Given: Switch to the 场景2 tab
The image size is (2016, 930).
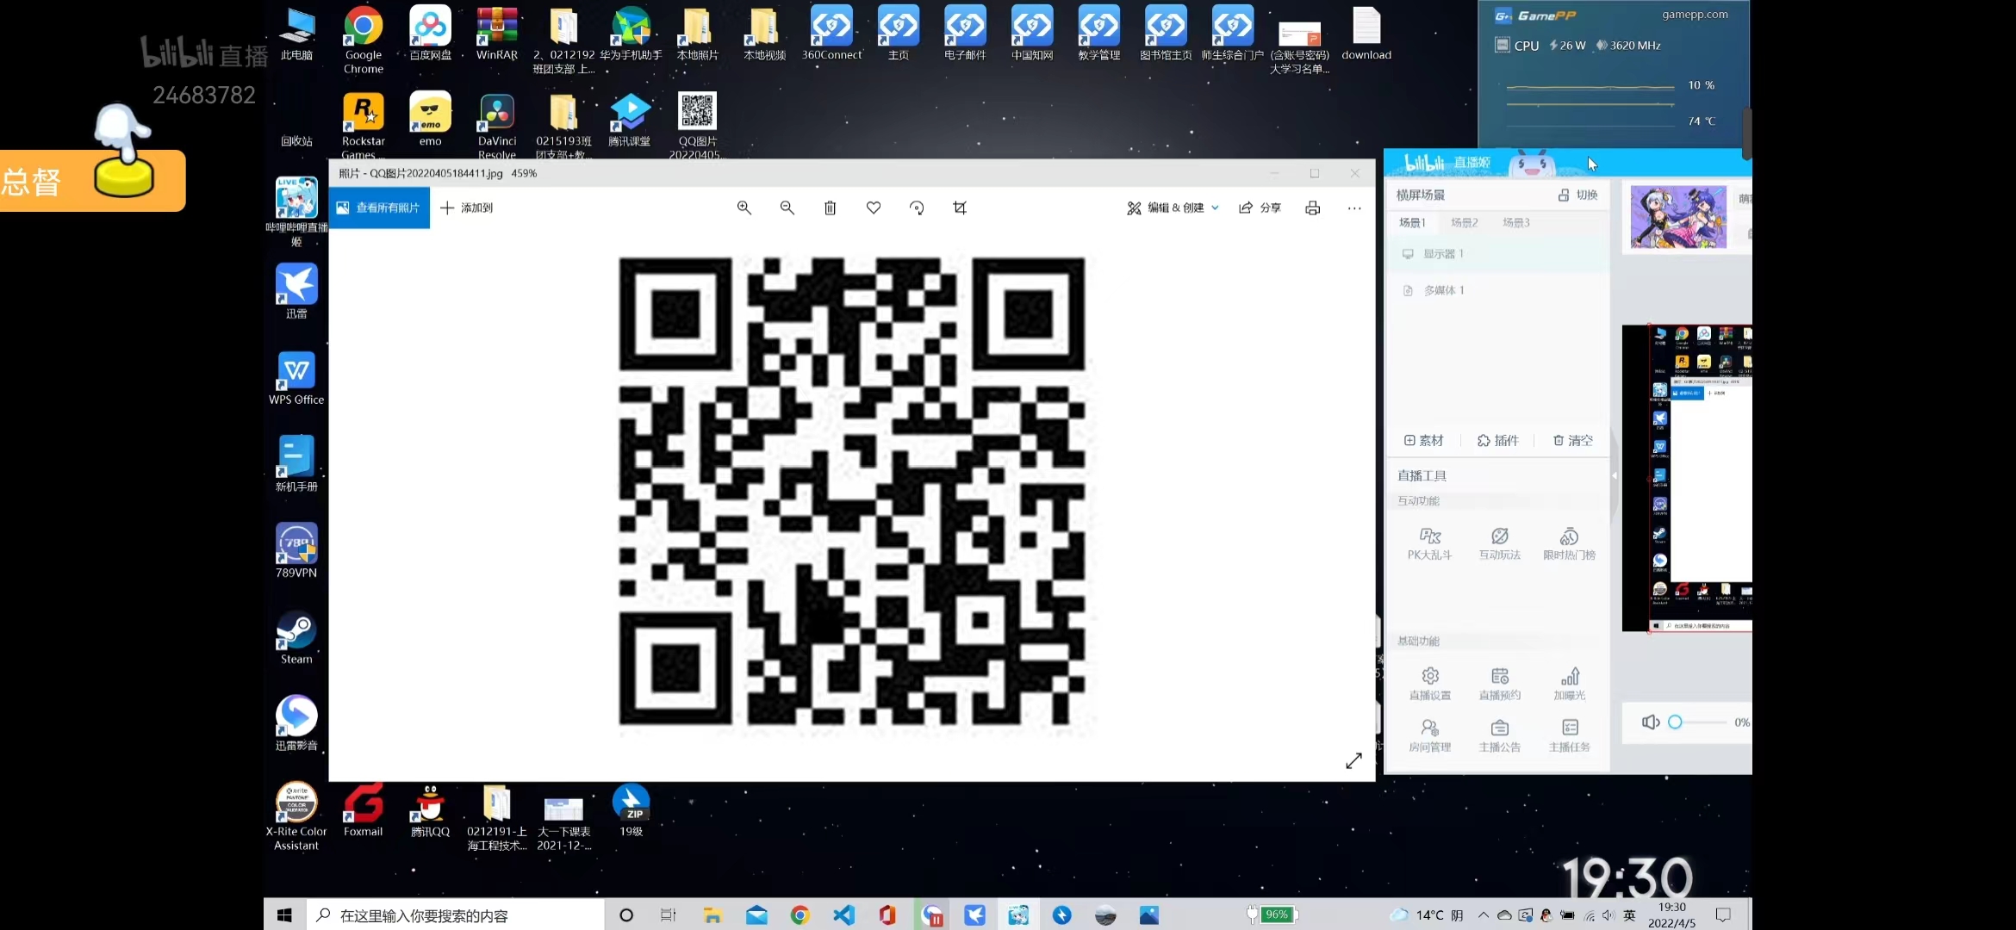Looking at the screenshot, I should 1464,223.
